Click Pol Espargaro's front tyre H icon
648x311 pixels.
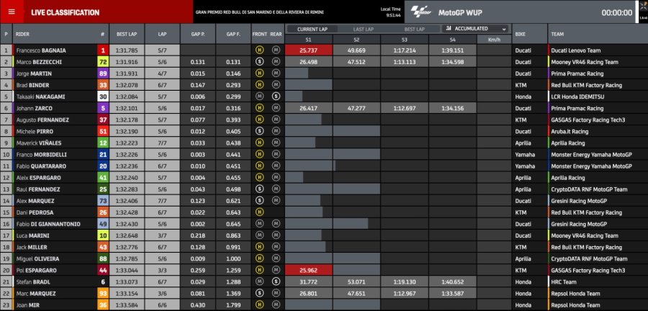tap(259, 270)
